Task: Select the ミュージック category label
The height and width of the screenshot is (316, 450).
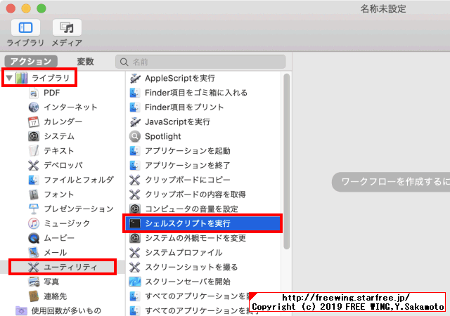Action: [x=67, y=223]
